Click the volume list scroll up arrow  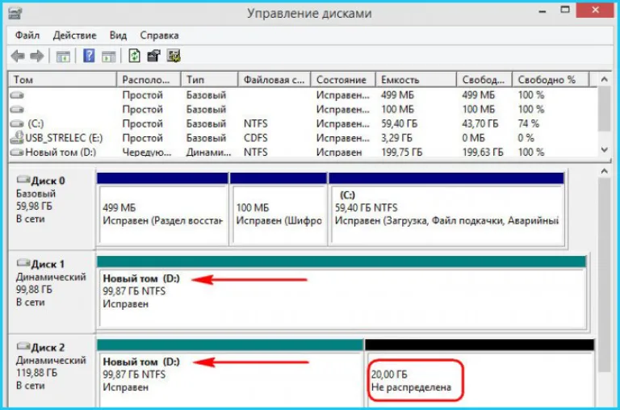pyautogui.click(x=604, y=79)
